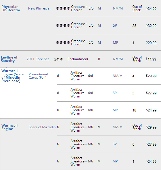161x170 pixels.
Task: Open the regular Wurmcoil Engine card link
Action: click(10, 127)
